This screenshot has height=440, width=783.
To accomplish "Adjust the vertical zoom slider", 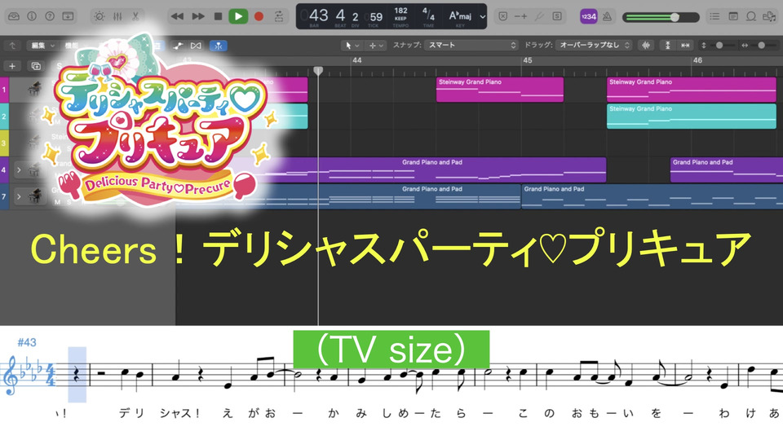I will 719,46.
